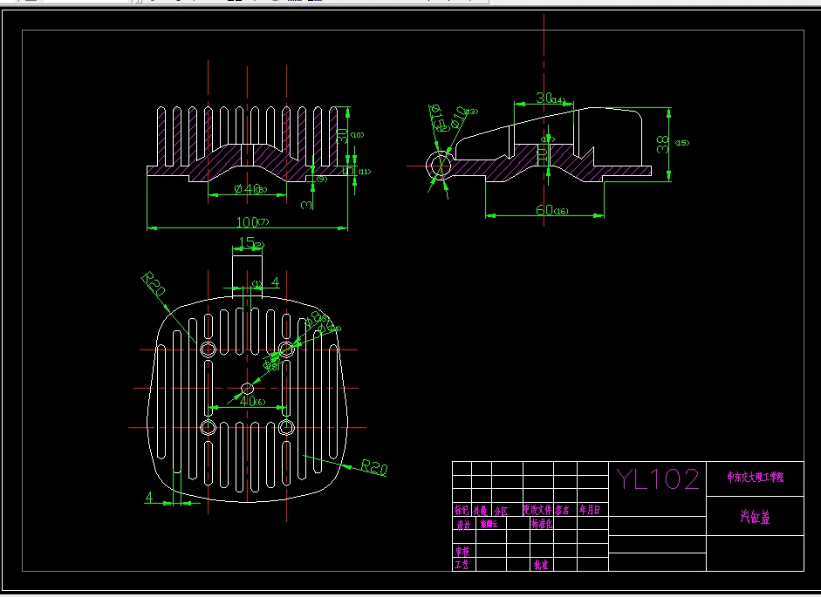This screenshot has width=821, height=597.
Task: Click the 38 (15) height dimension text
Action: coord(663,144)
